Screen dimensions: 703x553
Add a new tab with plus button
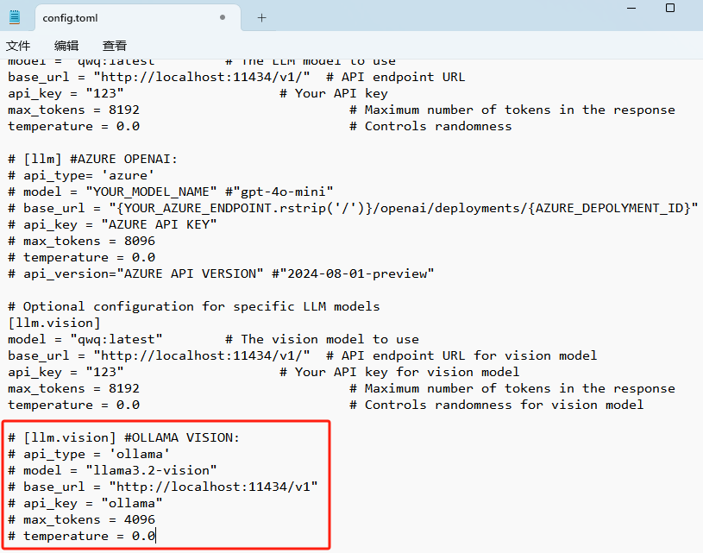pos(262,18)
